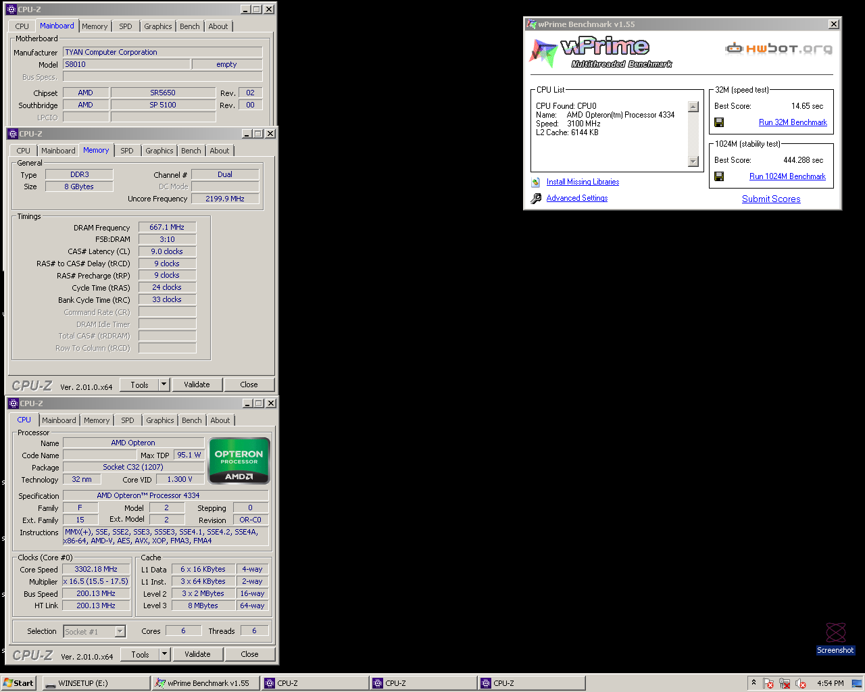Screen dimensions: 865x692
Task: Click the Tools button in the Memory window
Action: [139, 385]
